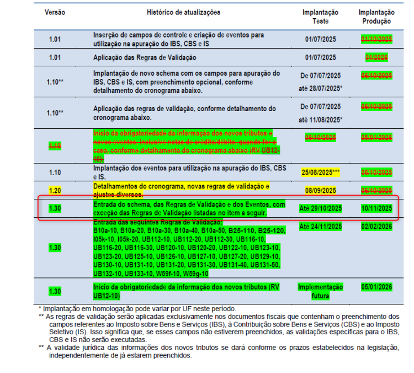This screenshot has width=414, height=373.
Task: Click 'Detalhamentos do cronograma' yellow text
Action: point(181,190)
